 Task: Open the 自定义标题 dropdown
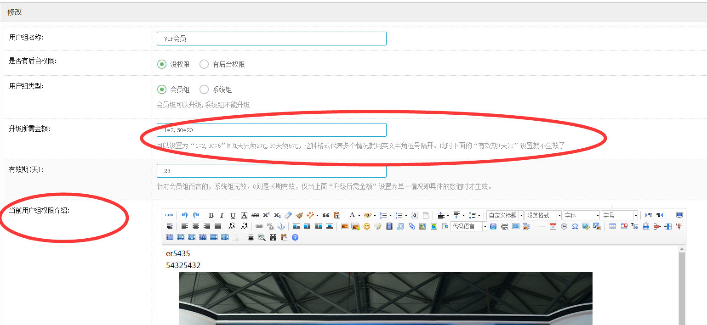pos(505,215)
